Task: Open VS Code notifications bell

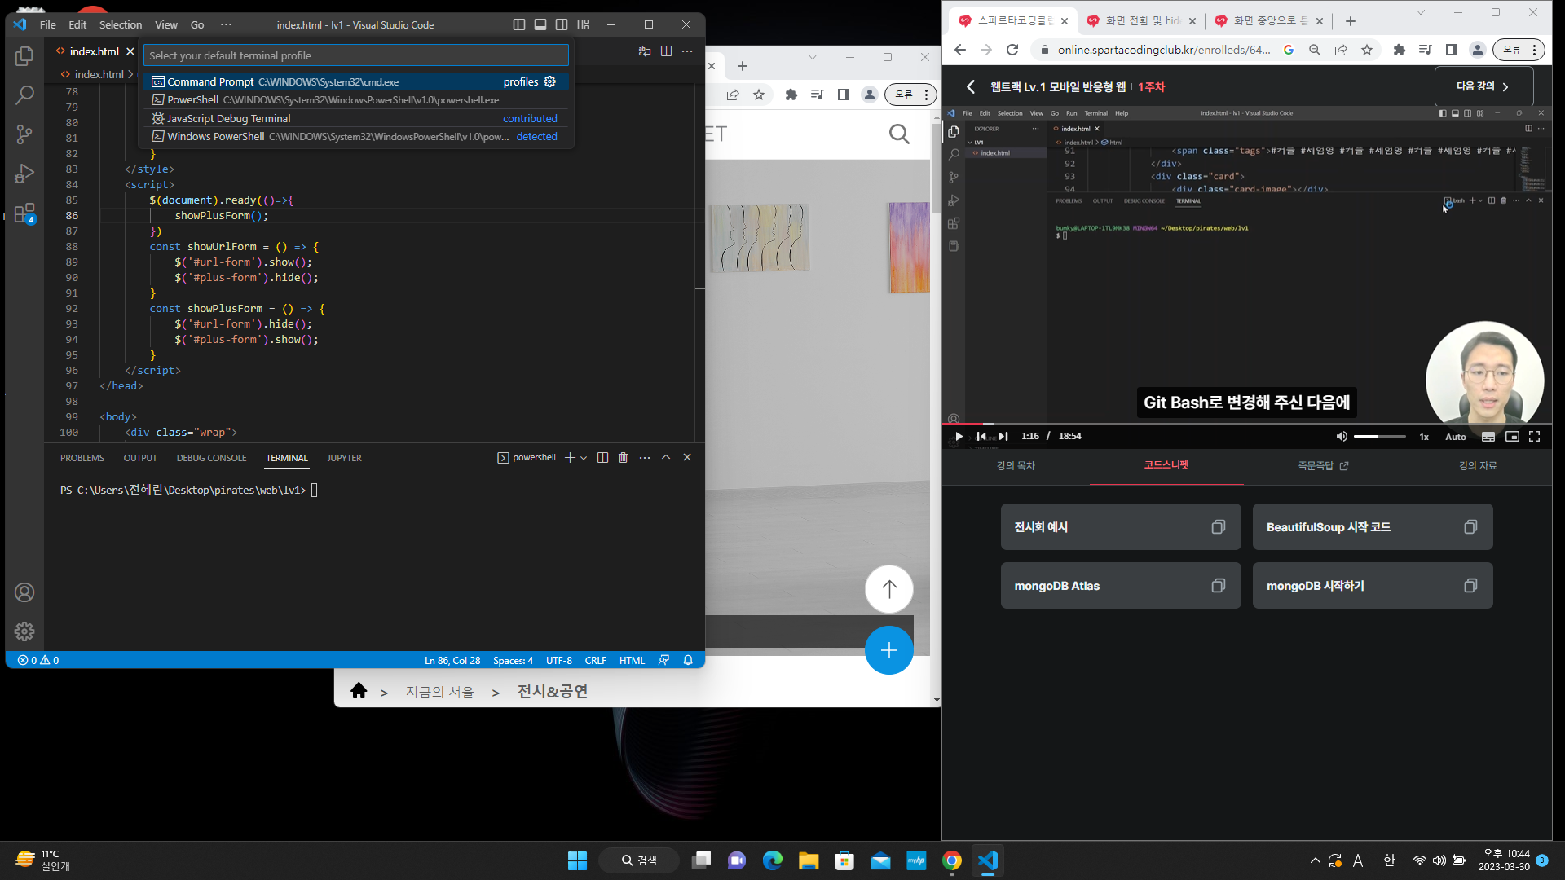Action: [x=688, y=660]
